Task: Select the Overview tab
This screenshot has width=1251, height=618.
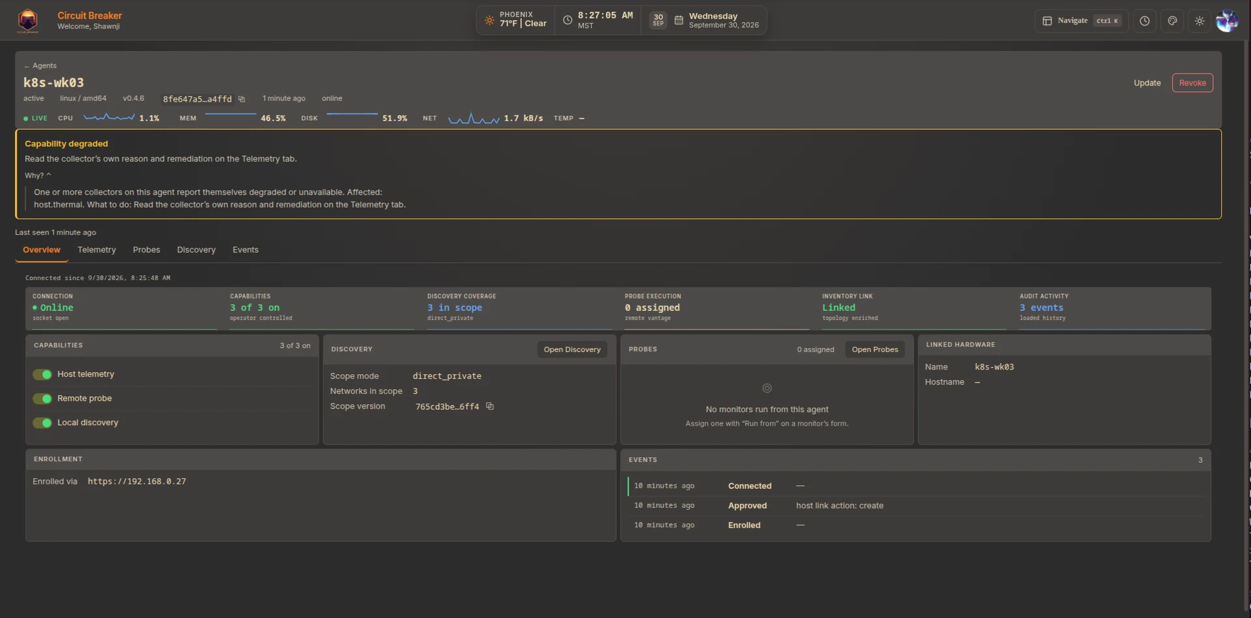Action: tap(42, 250)
